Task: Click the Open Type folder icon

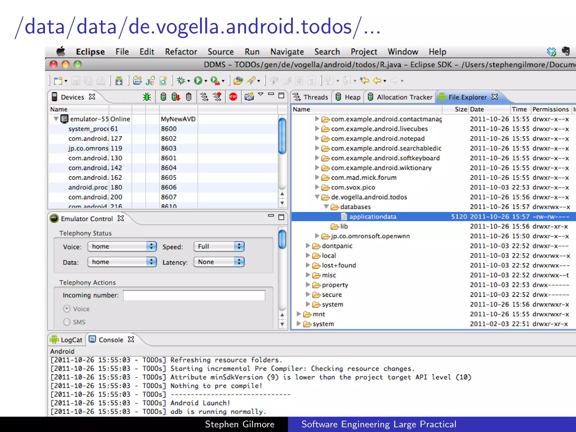Action: 238,81
